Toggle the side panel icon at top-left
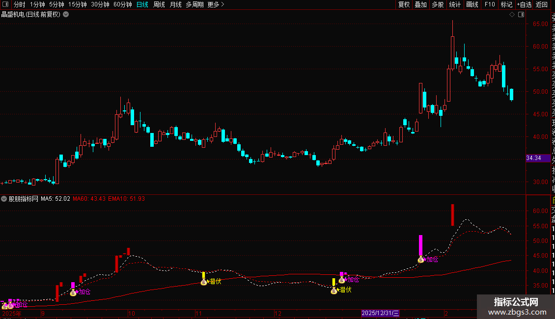 tap(5, 4)
